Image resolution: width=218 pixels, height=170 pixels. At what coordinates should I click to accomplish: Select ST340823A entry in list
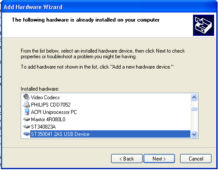pos(43,127)
